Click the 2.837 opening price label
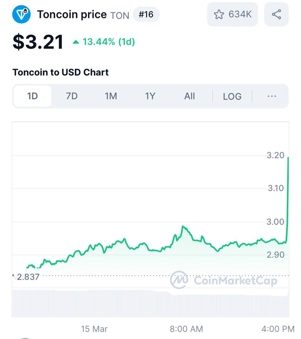 28,277
